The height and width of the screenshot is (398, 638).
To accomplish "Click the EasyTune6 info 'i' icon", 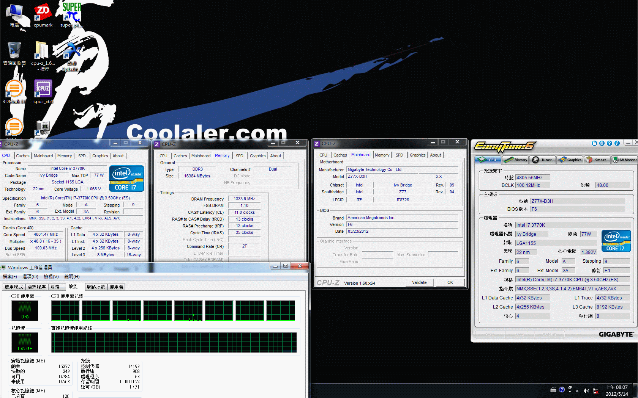I will coord(617,143).
